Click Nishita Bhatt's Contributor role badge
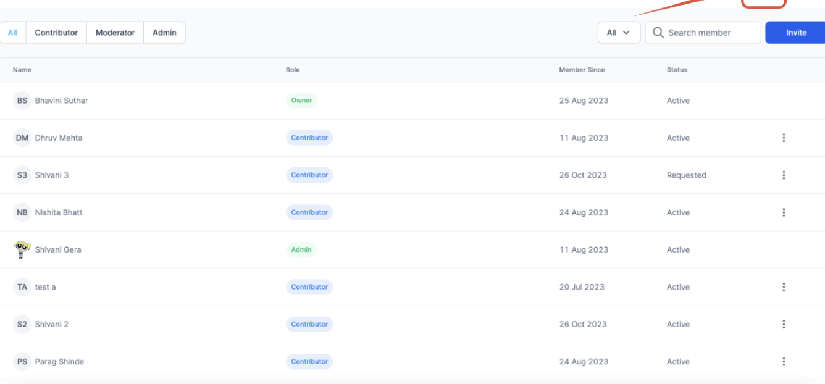825x384 pixels. pyautogui.click(x=309, y=212)
